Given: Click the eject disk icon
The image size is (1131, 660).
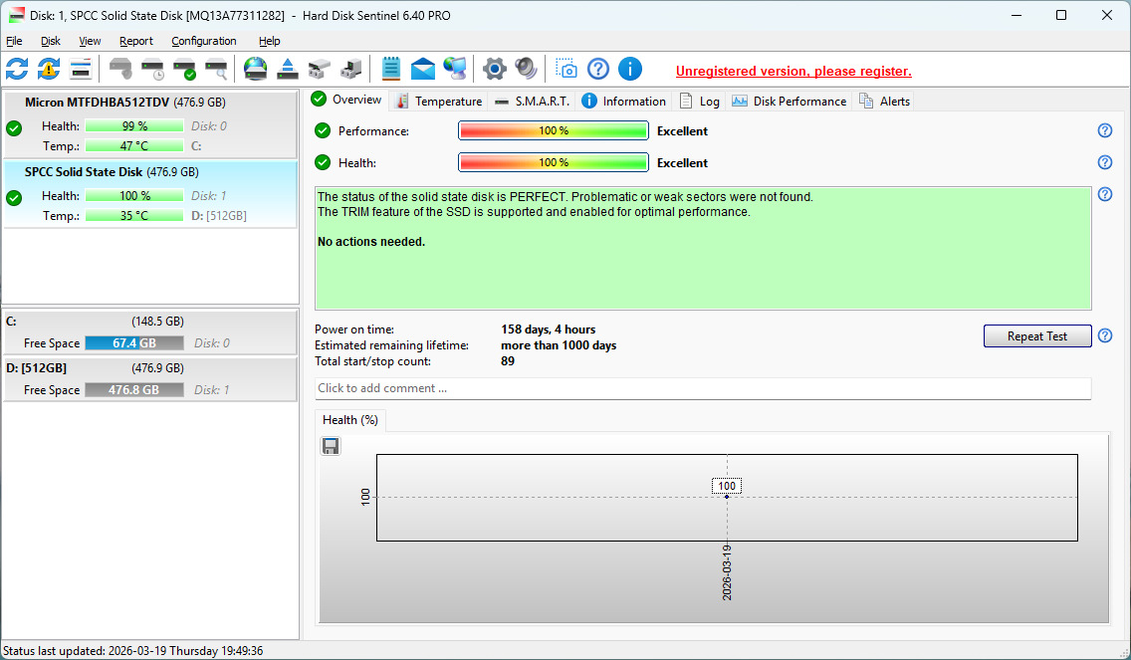Looking at the screenshot, I should pyautogui.click(x=287, y=70).
